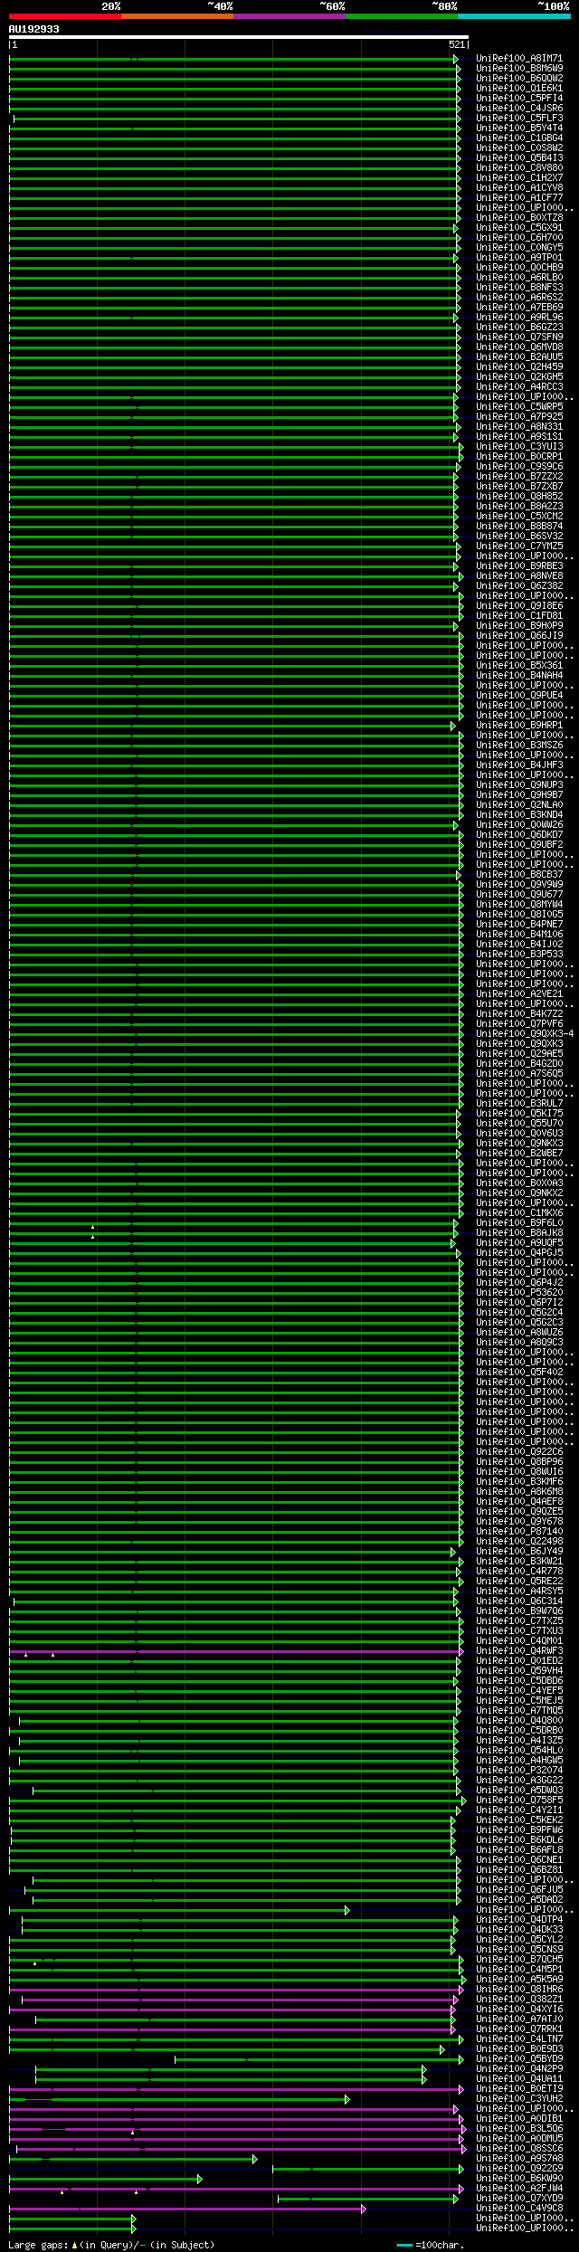Select the UniRef100_C5FLF3 label
This screenshot has height=2252, width=579.
click(519, 119)
